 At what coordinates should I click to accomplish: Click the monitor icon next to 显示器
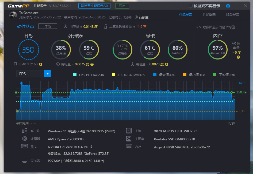click(25, 160)
